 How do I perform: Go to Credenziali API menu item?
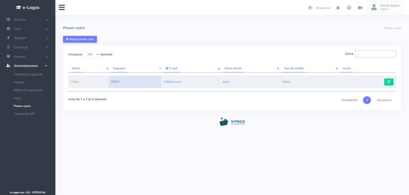(24, 114)
